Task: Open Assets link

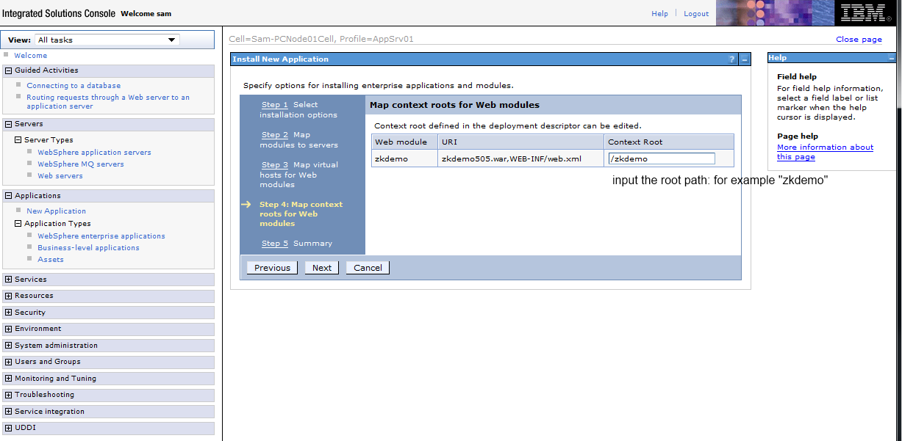Action: pos(51,260)
